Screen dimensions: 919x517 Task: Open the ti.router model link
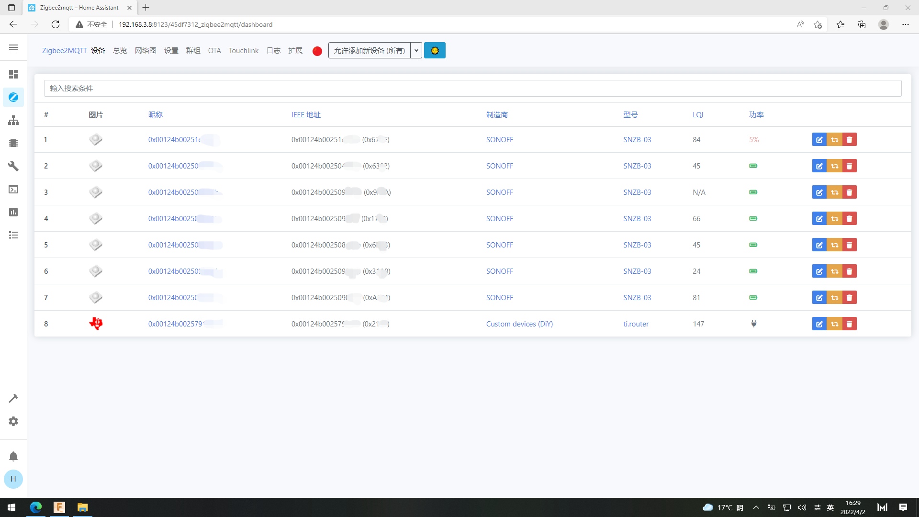pyautogui.click(x=636, y=324)
